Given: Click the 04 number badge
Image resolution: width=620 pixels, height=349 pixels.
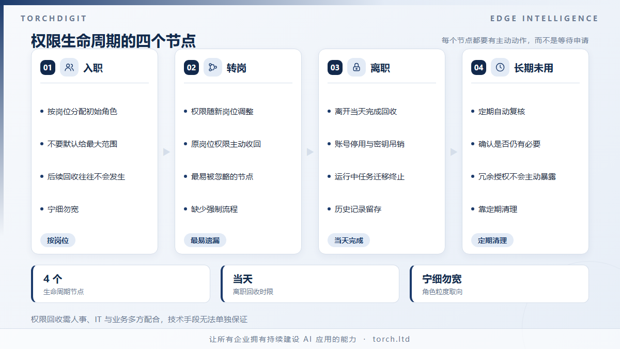Looking at the screenshot, I should 478,67.
